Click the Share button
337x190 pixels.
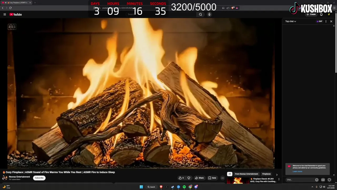pyautogui.click(x=199, y=178)
